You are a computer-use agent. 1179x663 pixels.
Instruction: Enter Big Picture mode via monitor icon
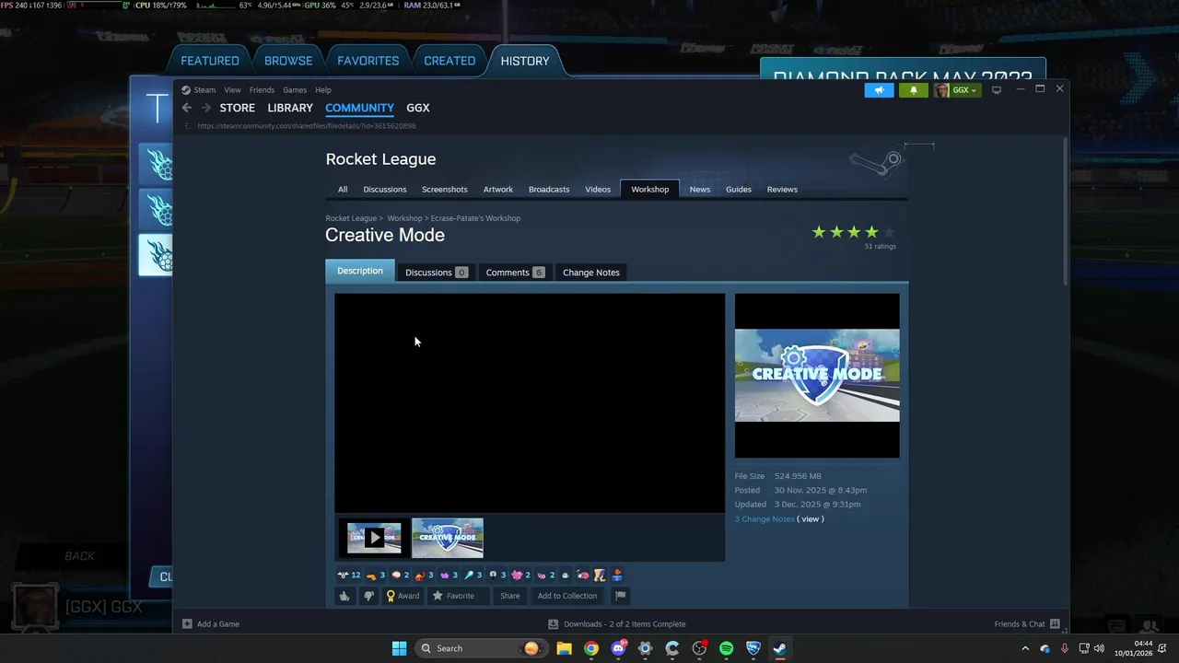[996, 90]
